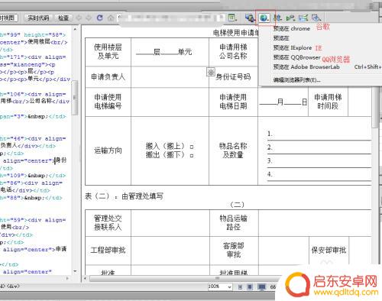This screenshot has height=301, width=382.
Task: Click line 4. in the item list
Action: tap(319, 175)
